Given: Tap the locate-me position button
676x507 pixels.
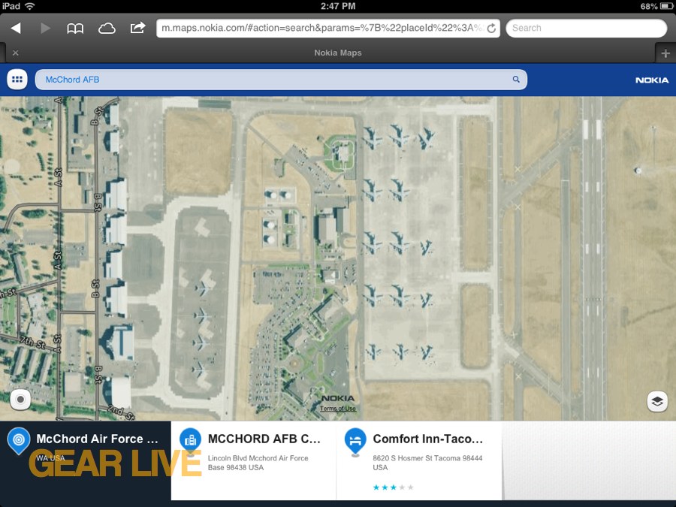Looking at the screenshot, I should [20, 400].
